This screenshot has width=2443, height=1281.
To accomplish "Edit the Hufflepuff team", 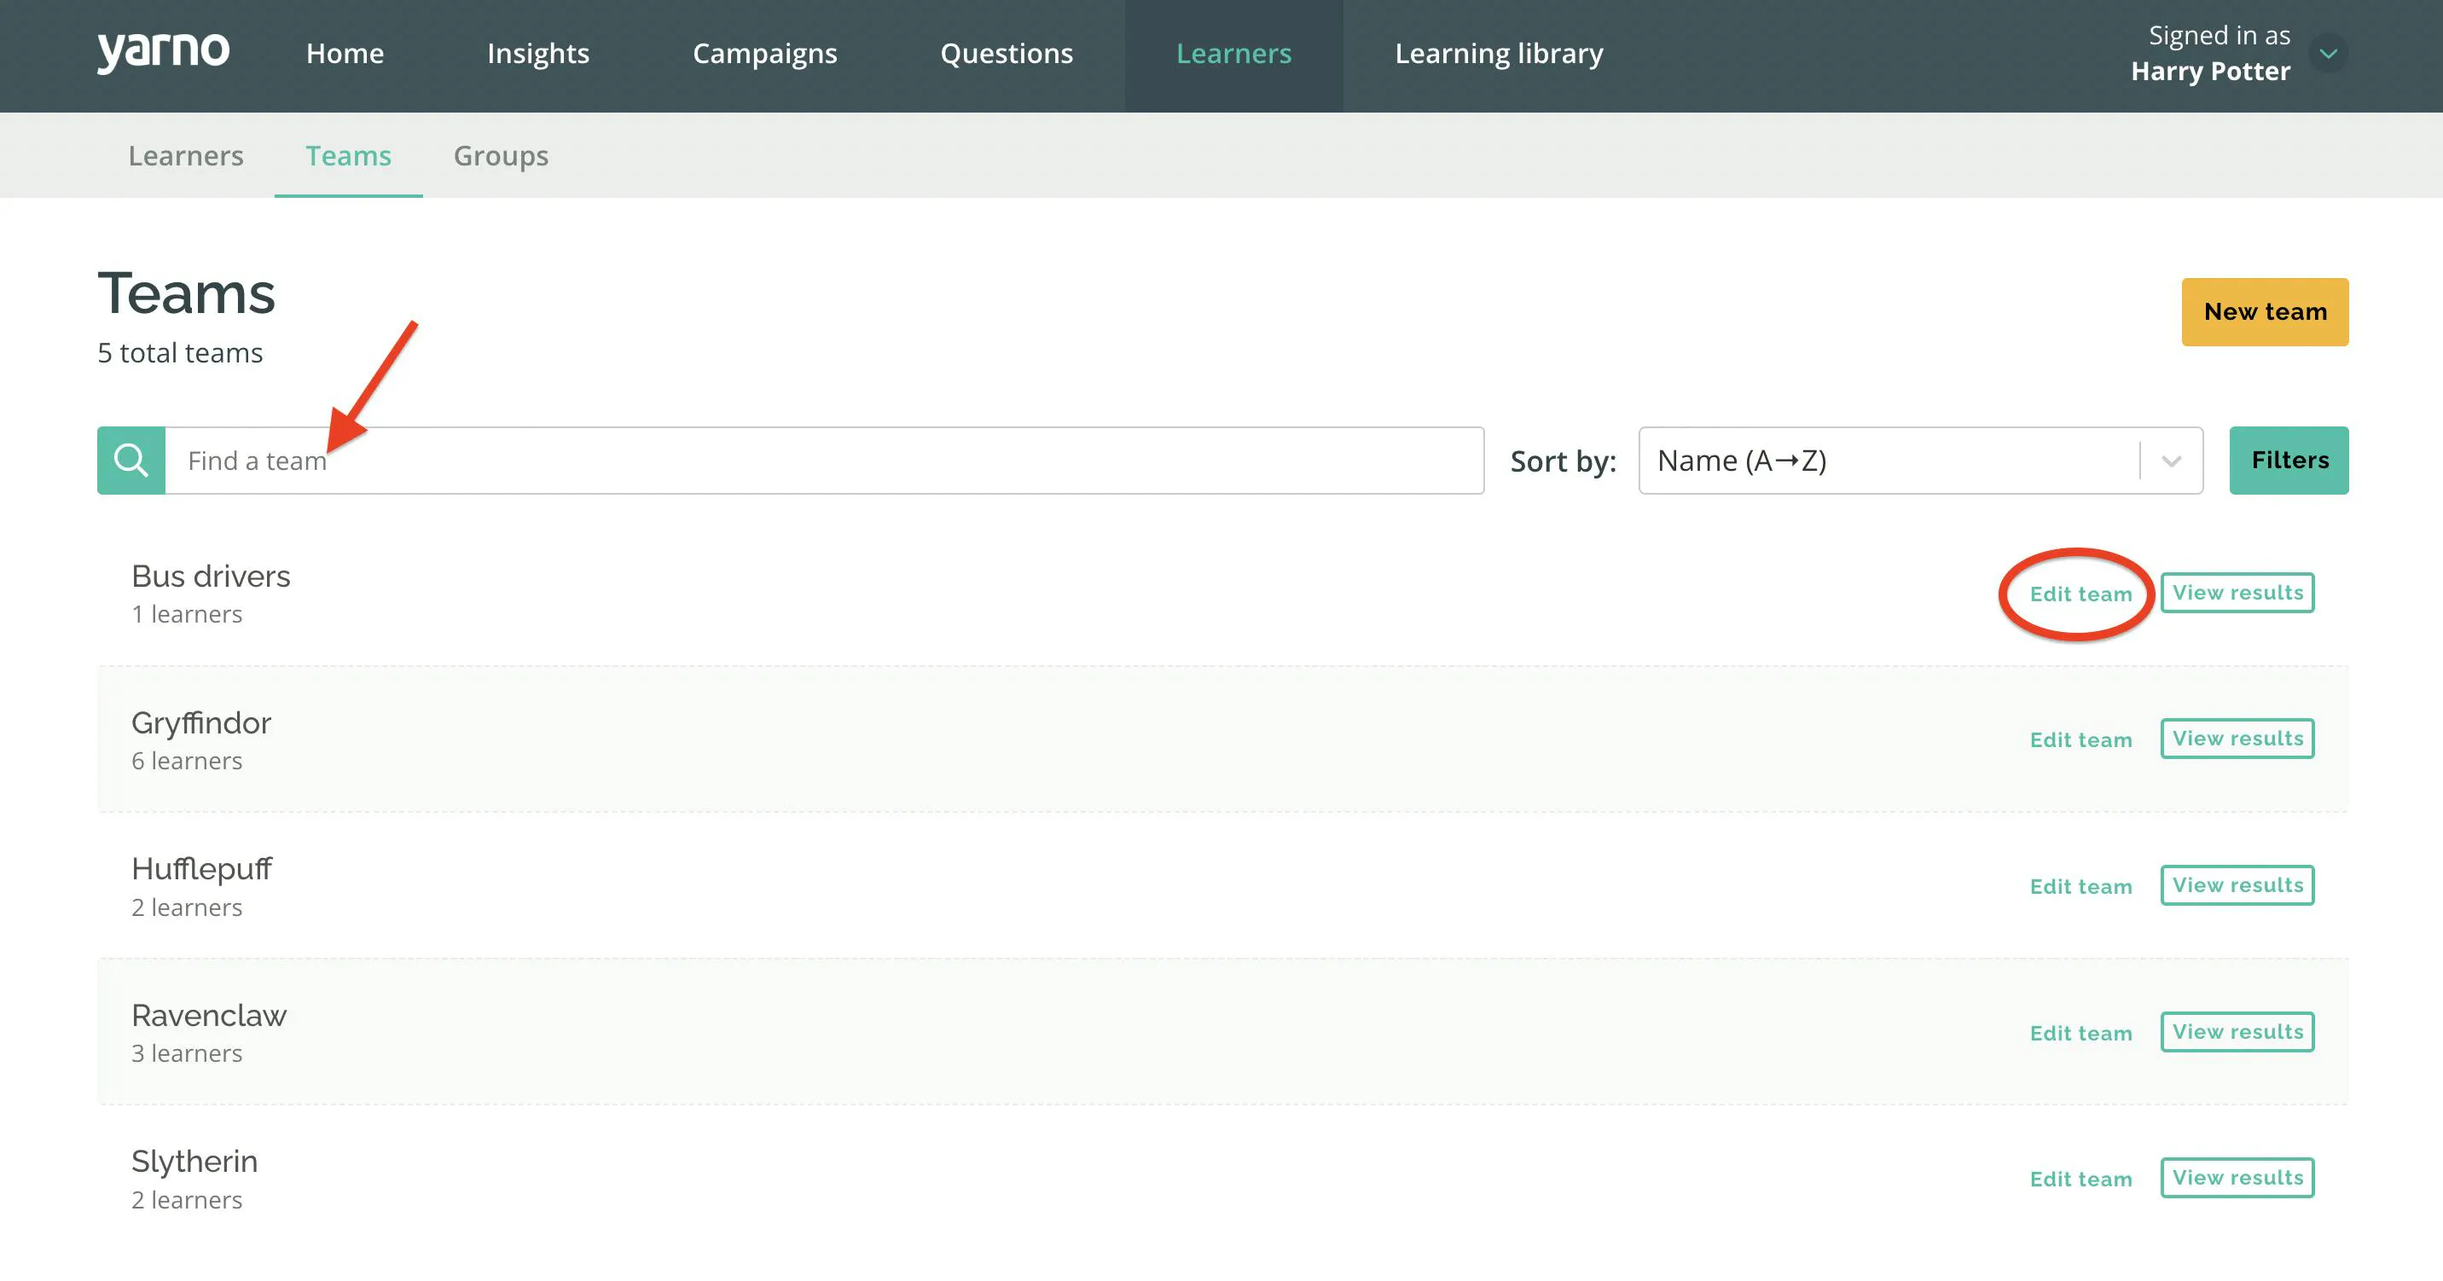I will pos(2080,887).
